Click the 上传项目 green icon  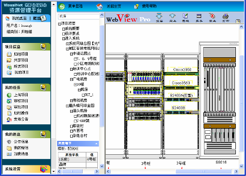point(9,95)
